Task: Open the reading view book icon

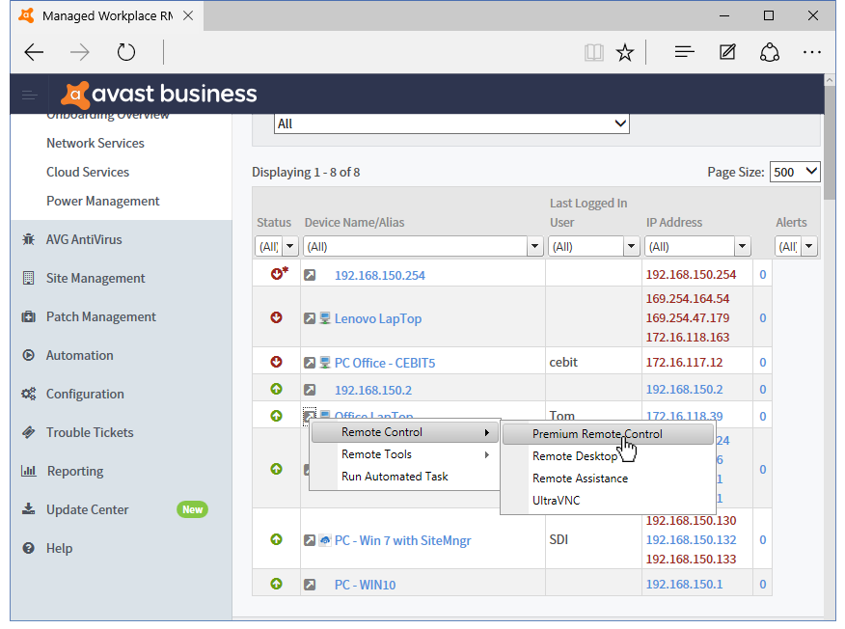Action: (593, 52)
